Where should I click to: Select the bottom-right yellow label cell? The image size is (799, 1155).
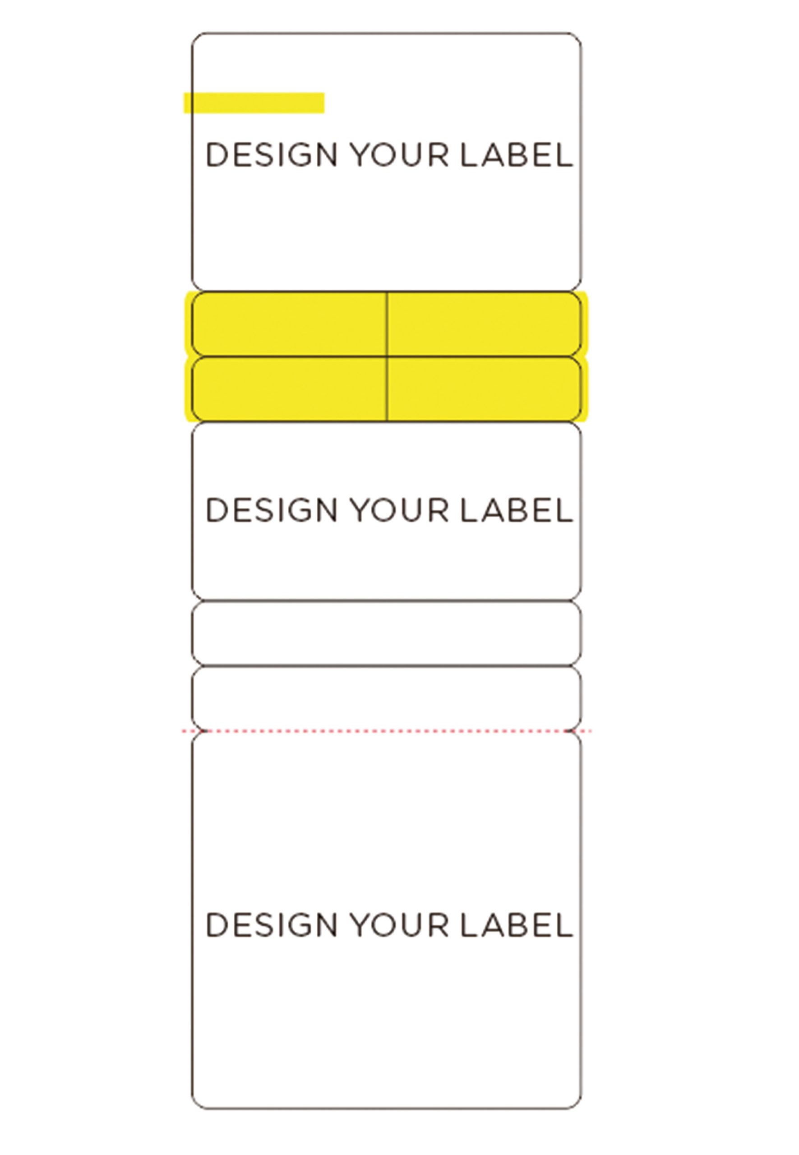click(x=484, y=389)
